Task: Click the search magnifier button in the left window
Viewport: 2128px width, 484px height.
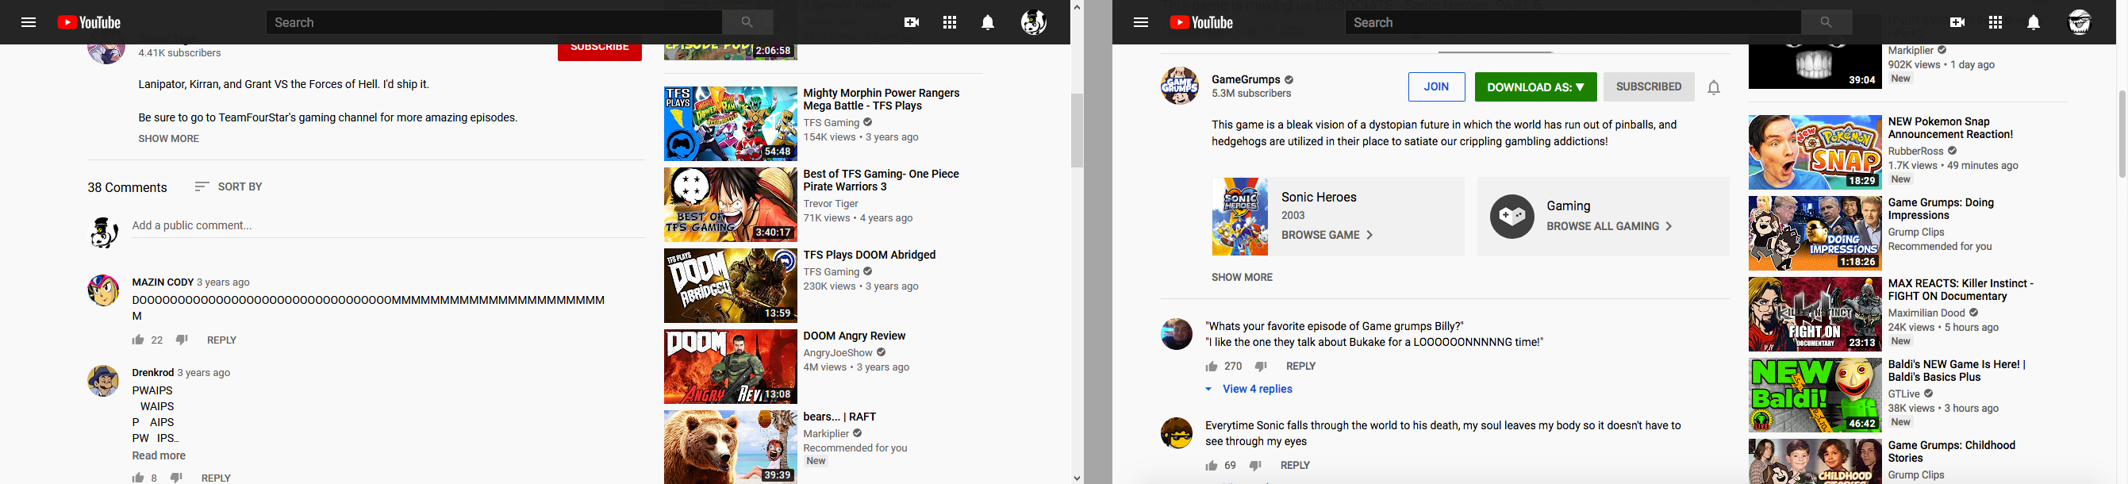Action: click(x=747, y=22)
